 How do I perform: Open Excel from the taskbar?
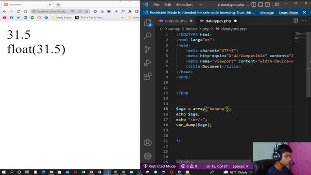pos(83,172)
